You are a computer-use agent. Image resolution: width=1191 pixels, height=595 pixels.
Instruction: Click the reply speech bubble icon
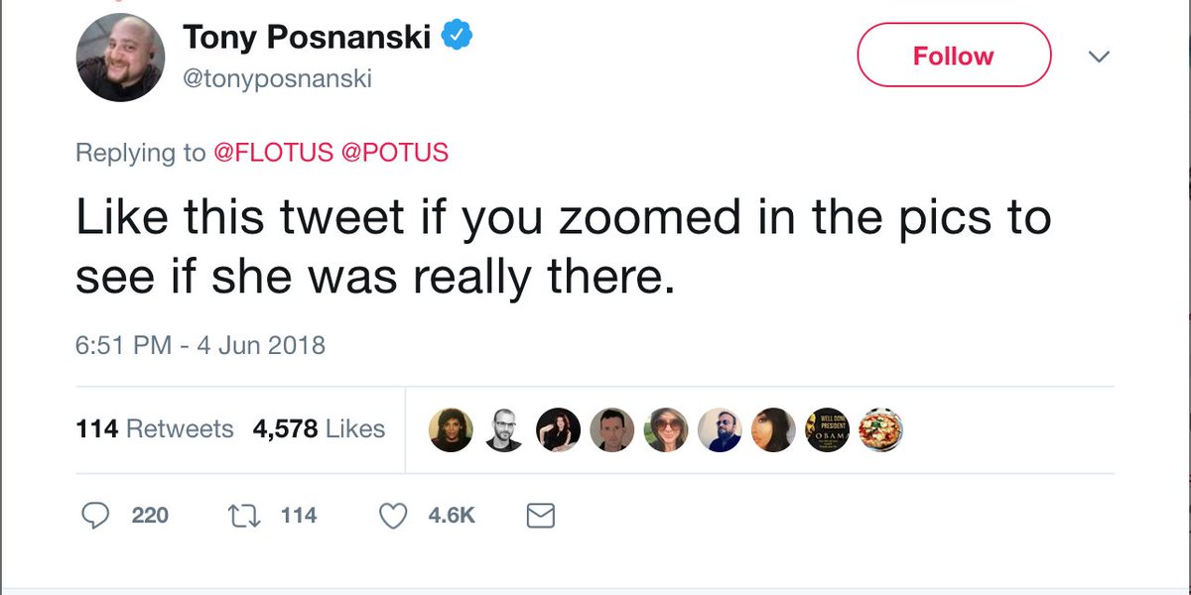(94, 516)
